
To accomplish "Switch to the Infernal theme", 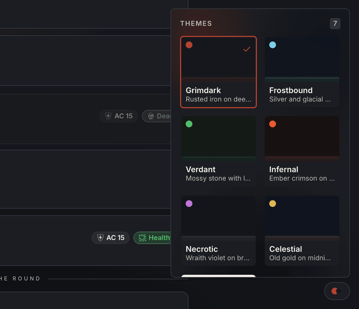I will pos(302,151).
